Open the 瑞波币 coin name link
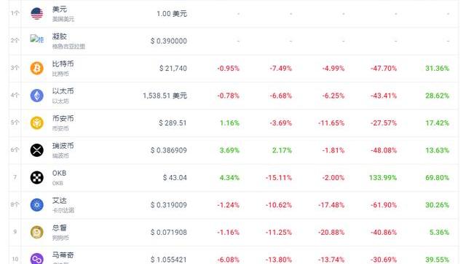466x264 pixels. 63,146
